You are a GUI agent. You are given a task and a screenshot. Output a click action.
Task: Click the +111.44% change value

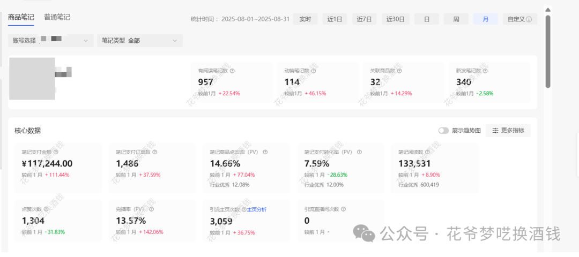[x=57, y=175]
